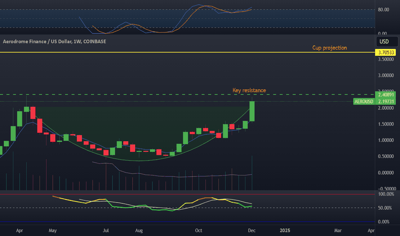Click the Apr label on time axis
The height and width of the screenshot is (236, 400).
coord(19,230)
